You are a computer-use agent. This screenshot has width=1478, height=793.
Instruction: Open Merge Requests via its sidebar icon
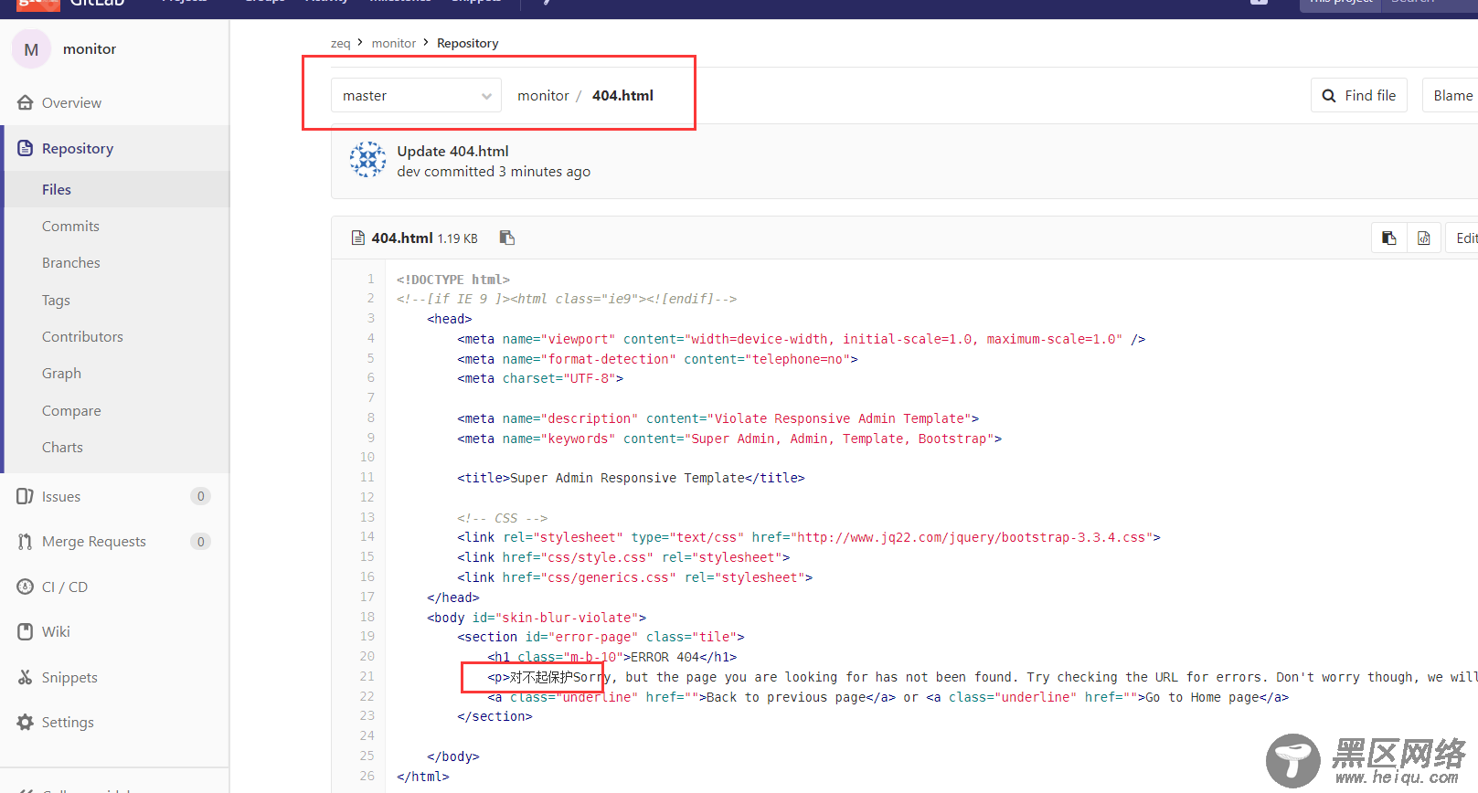[x=26, y=542]
